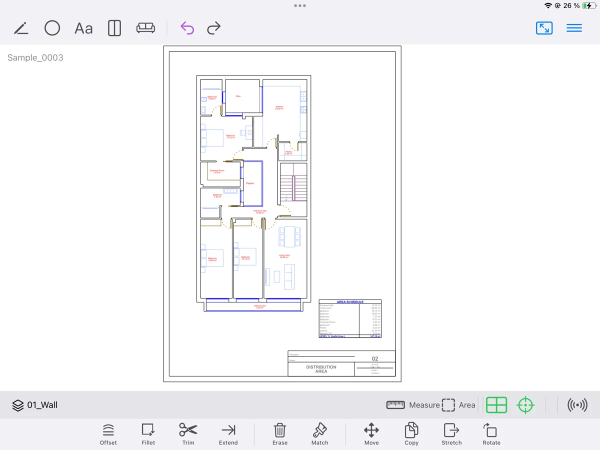Select the pencil draw tool

[x=21, y=28]
